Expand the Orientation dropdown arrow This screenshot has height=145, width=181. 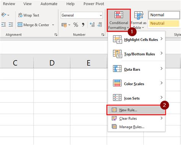8,15
